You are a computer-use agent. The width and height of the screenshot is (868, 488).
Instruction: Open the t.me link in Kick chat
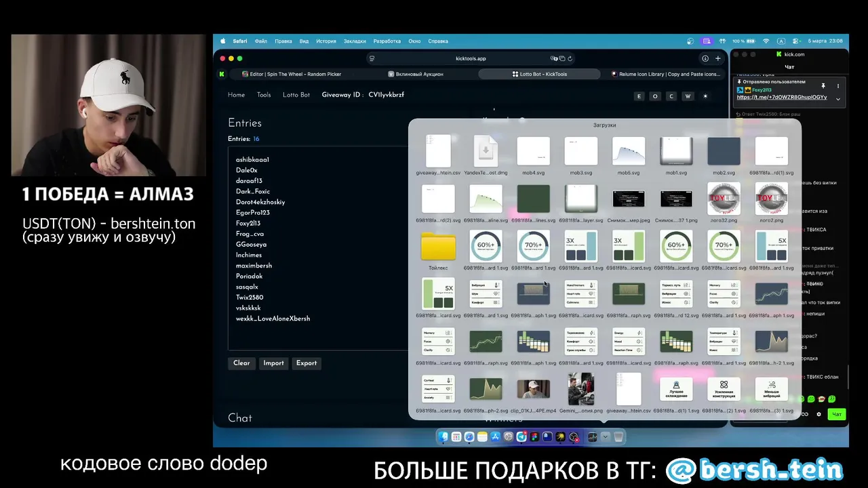pyautogui.click(x=781, y=98)
